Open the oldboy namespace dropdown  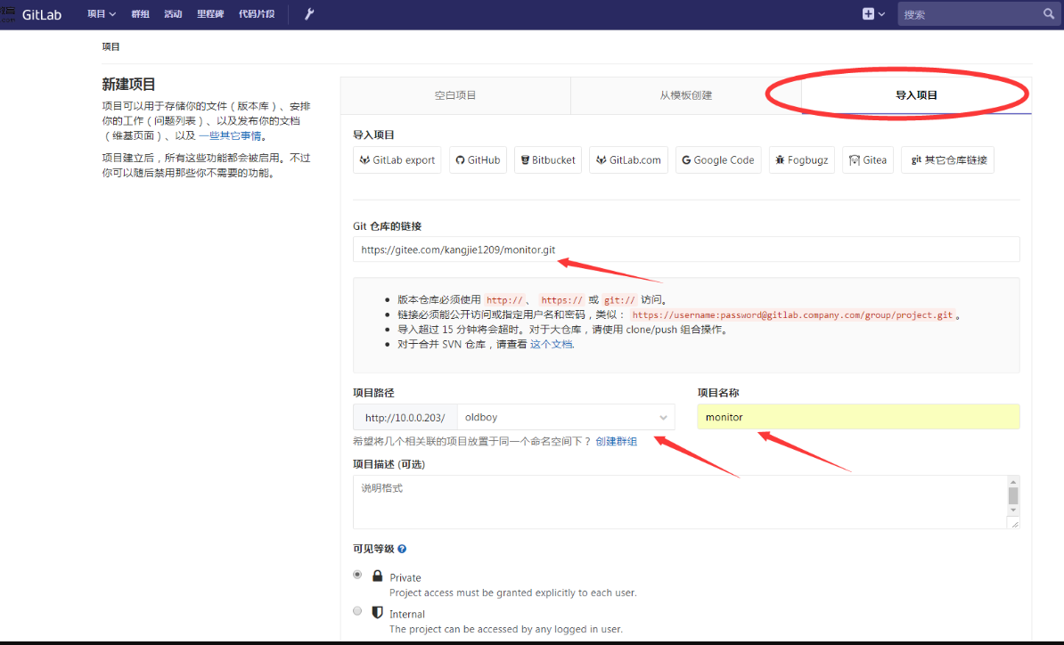566,417
